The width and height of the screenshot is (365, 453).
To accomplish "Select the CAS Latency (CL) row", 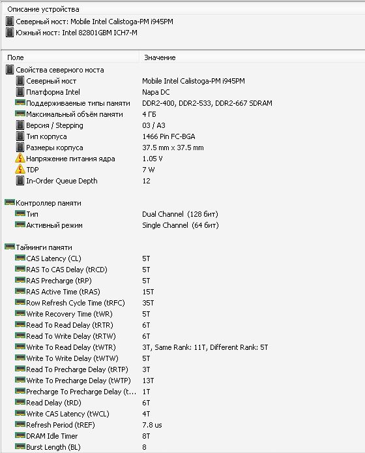I will (x=184, y=258).
